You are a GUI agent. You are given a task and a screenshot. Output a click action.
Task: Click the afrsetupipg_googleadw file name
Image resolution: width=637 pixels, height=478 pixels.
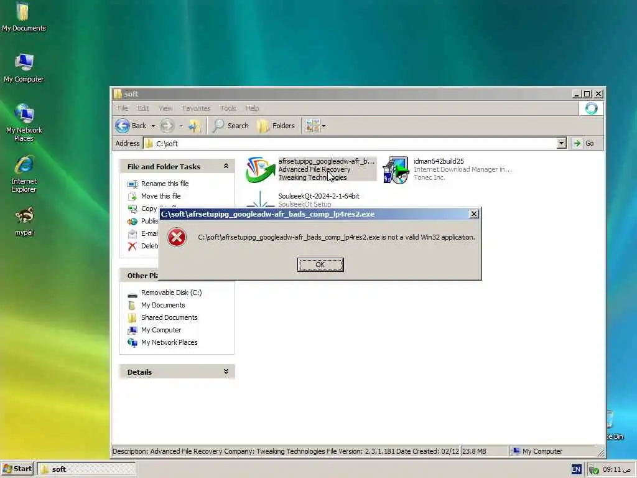point(326,161)
